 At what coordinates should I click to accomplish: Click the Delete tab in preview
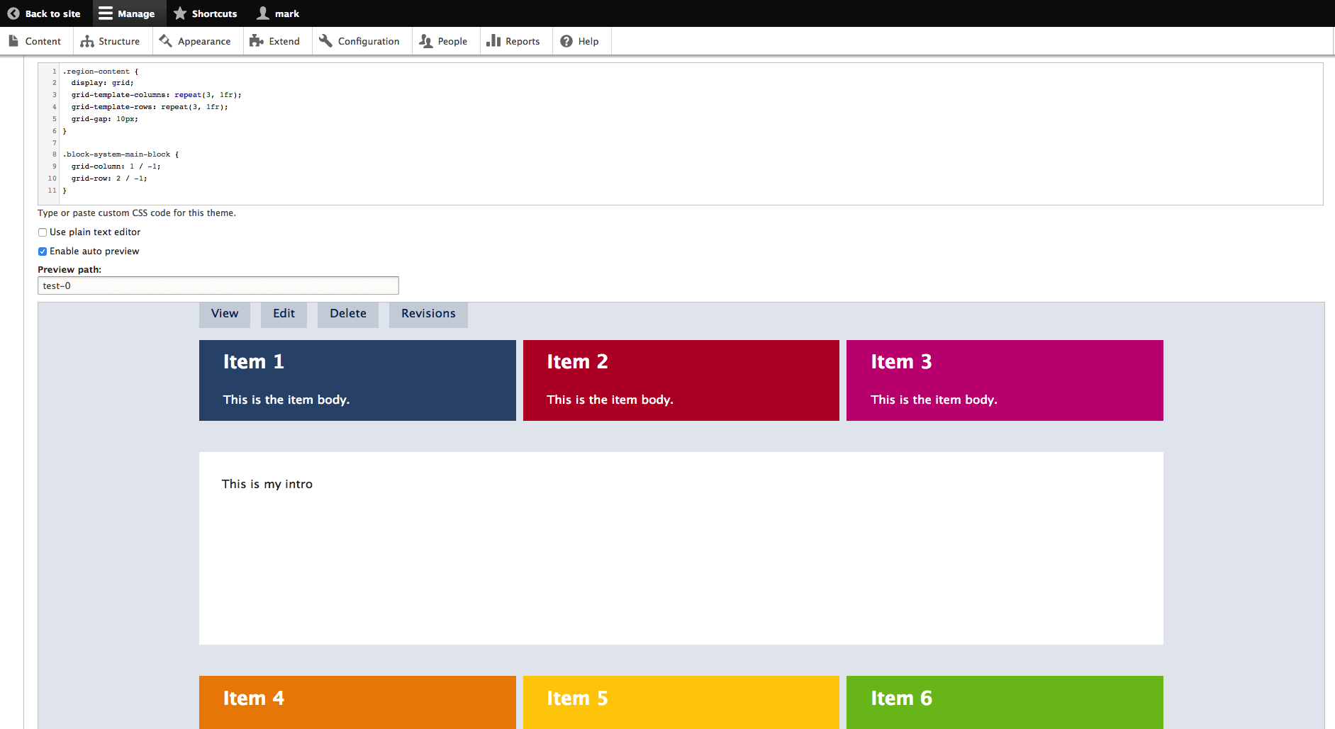click(x=347, y=314)
